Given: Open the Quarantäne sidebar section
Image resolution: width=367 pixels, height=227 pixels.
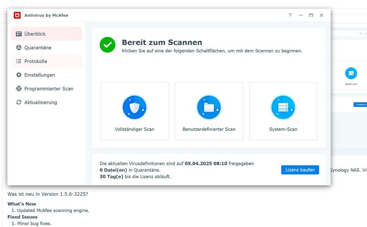Looking at the screenshot, I should (x=47, y=48).
